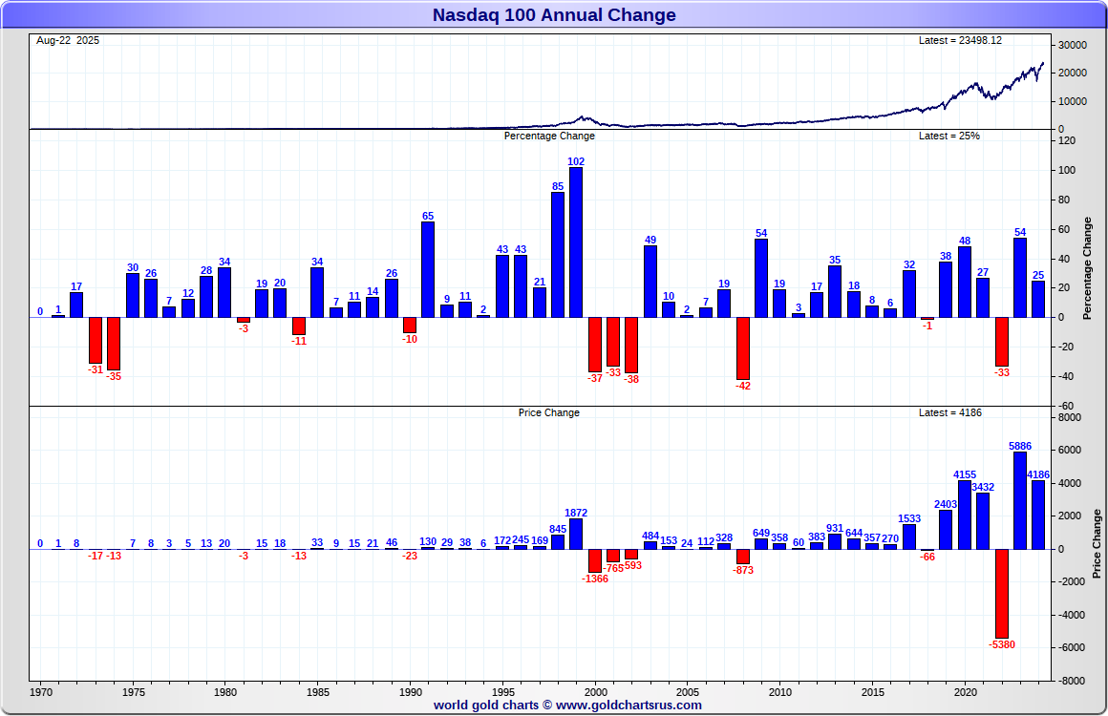
Task: Click the 'Nasdaq 100 Annual Change' chart title
Action: tap(554, 15)
